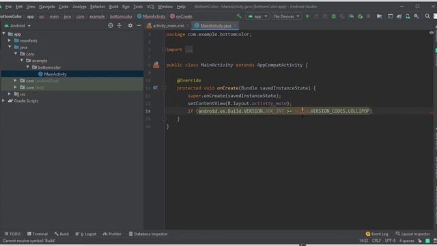Select the MainActivity.java tab
Viewport: 437px width, 246px height.
216,26
